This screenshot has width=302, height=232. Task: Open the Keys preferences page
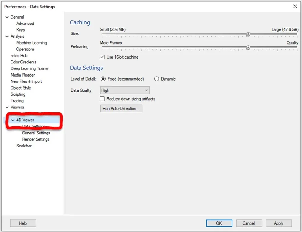20,30
